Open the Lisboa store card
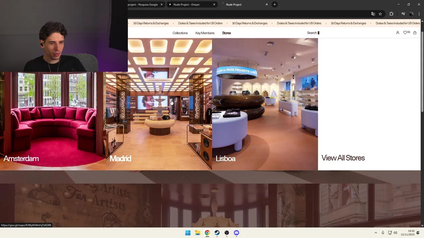This screenshot has width=424, height=238. click(265, 104)
